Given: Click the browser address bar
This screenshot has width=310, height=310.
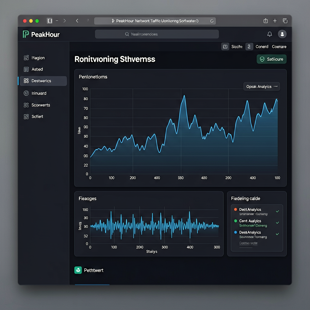Looking at the screenshot, I should tap(155, 21).
